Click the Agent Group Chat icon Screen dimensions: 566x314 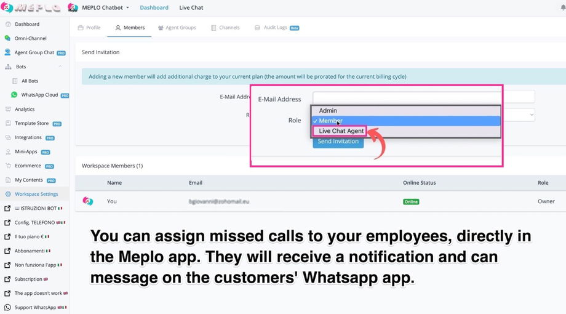tap(7, 52)
